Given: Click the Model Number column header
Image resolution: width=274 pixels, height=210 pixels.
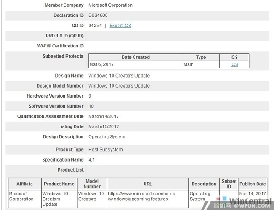Looking at the screenshot, I should pos(92,184).
